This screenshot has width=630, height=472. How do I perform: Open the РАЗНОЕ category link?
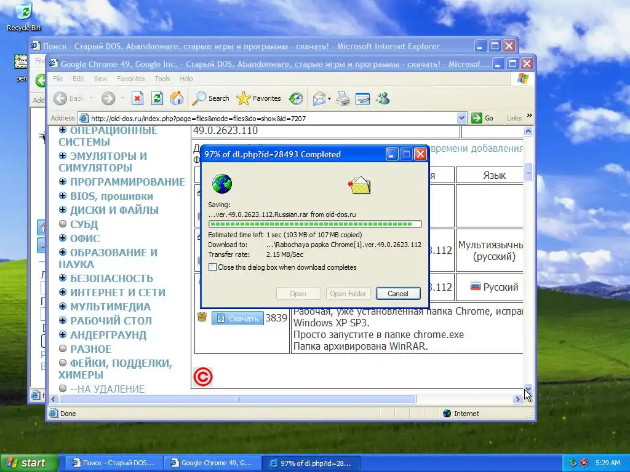coord(90,349)
